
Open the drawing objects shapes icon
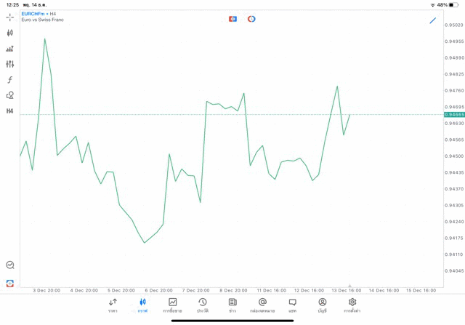[9, 95]
